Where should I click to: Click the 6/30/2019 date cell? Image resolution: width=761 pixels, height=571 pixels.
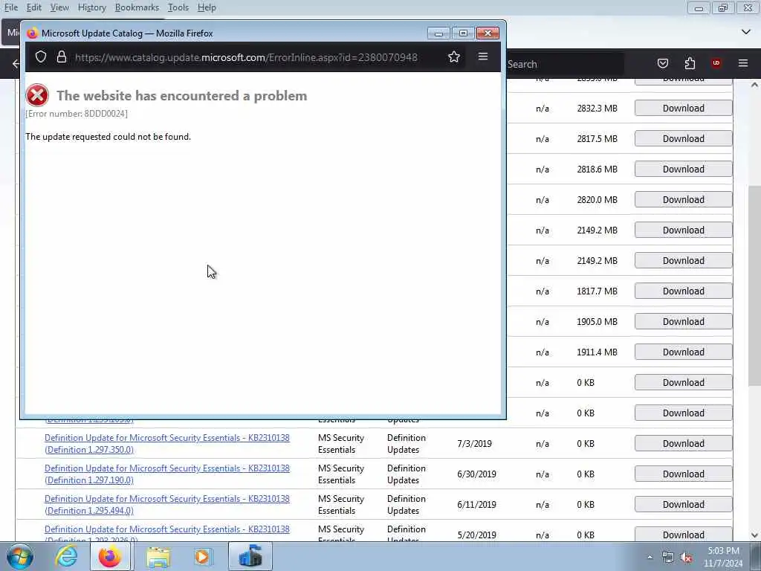click(x=476, y=474)
